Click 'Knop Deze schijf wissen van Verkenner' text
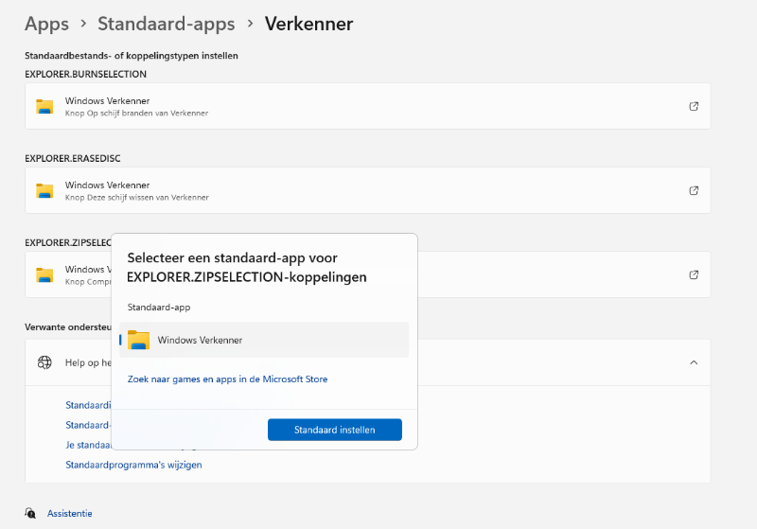The image size is (757, 529). point(137,198)
